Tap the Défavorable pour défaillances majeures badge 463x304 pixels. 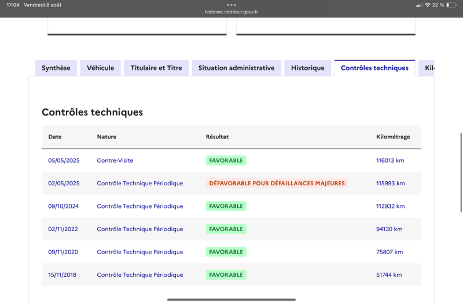(x=277, y=183)
